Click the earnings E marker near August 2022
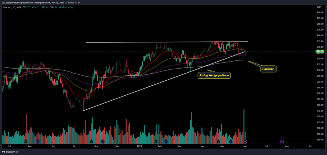Screen dimensions: 327x155 point(26,142)
